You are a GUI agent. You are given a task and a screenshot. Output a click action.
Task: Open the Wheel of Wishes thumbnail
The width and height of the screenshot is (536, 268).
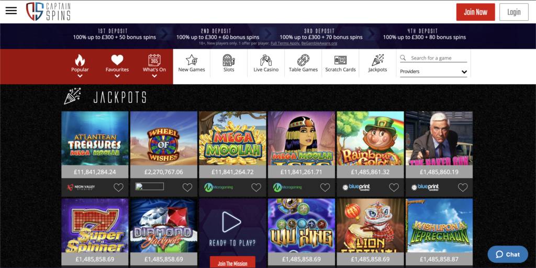click(164, 138)
